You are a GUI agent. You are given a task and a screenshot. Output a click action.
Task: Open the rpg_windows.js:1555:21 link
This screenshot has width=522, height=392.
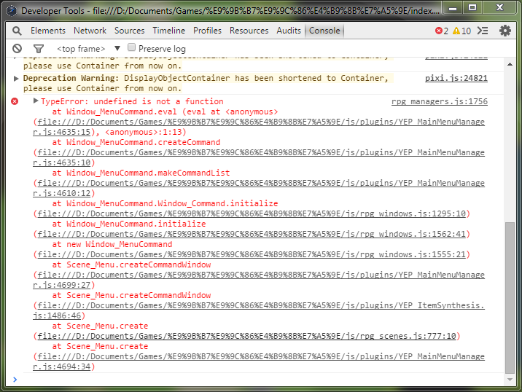[x=252, y=254]
